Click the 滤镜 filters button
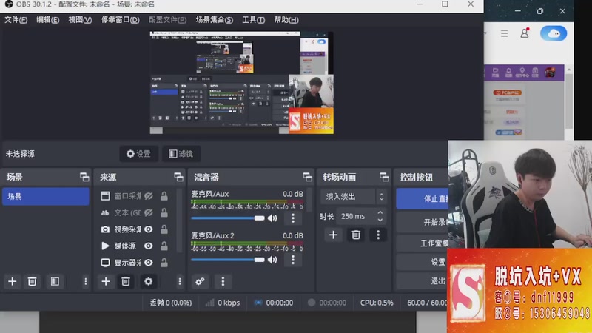 pyautogui.click(x=181, y=154)
